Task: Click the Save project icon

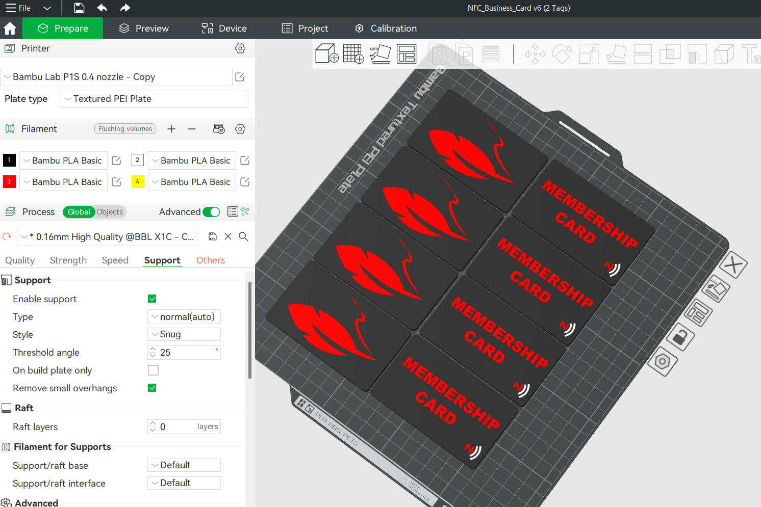Action: tap(79, 8)
